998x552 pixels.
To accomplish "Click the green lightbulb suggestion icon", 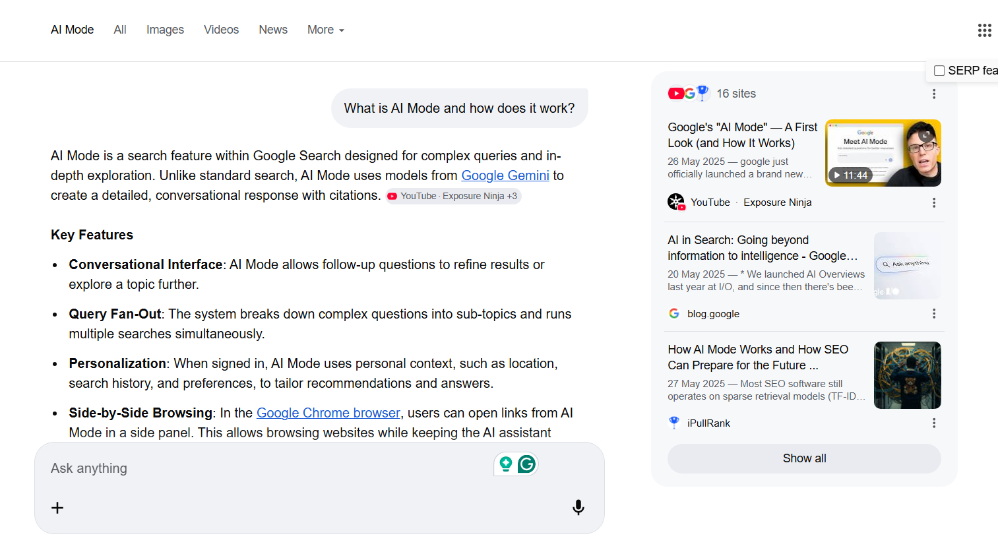I will [506, 464].
